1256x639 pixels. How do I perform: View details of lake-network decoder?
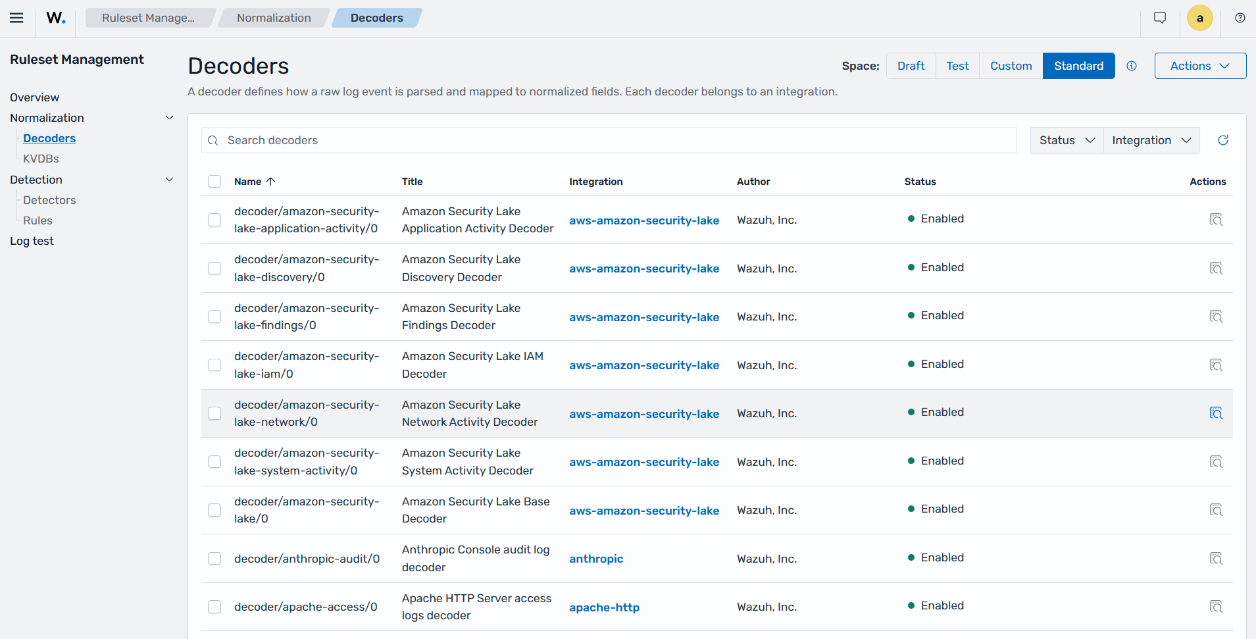[1216, 413]
